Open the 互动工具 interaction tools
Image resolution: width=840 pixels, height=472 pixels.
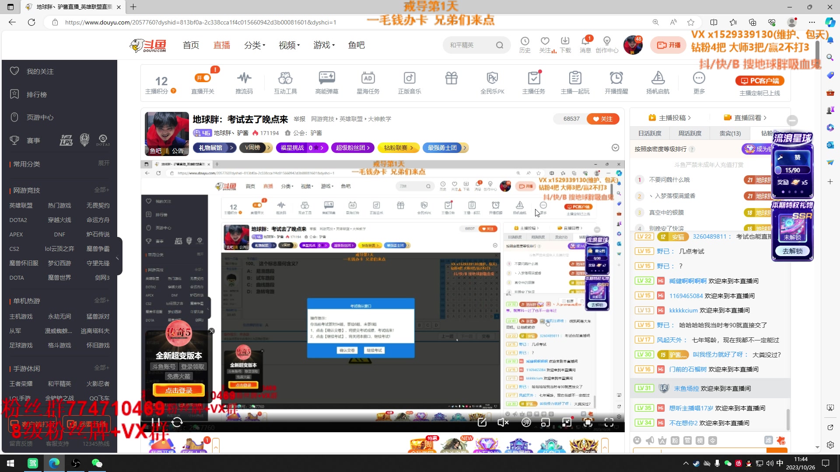(x=285, y=83)
